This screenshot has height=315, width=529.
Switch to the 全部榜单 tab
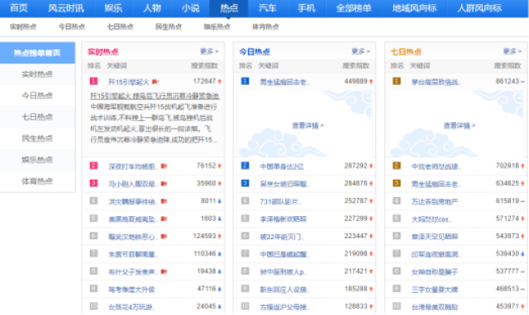point(353,8)
